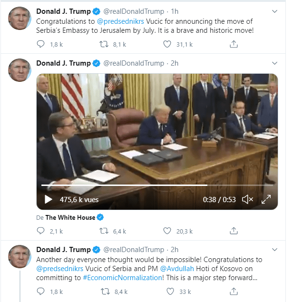Expand the options chevron on the video tweet
Screen dimensions: 293x302
(274, 63)
